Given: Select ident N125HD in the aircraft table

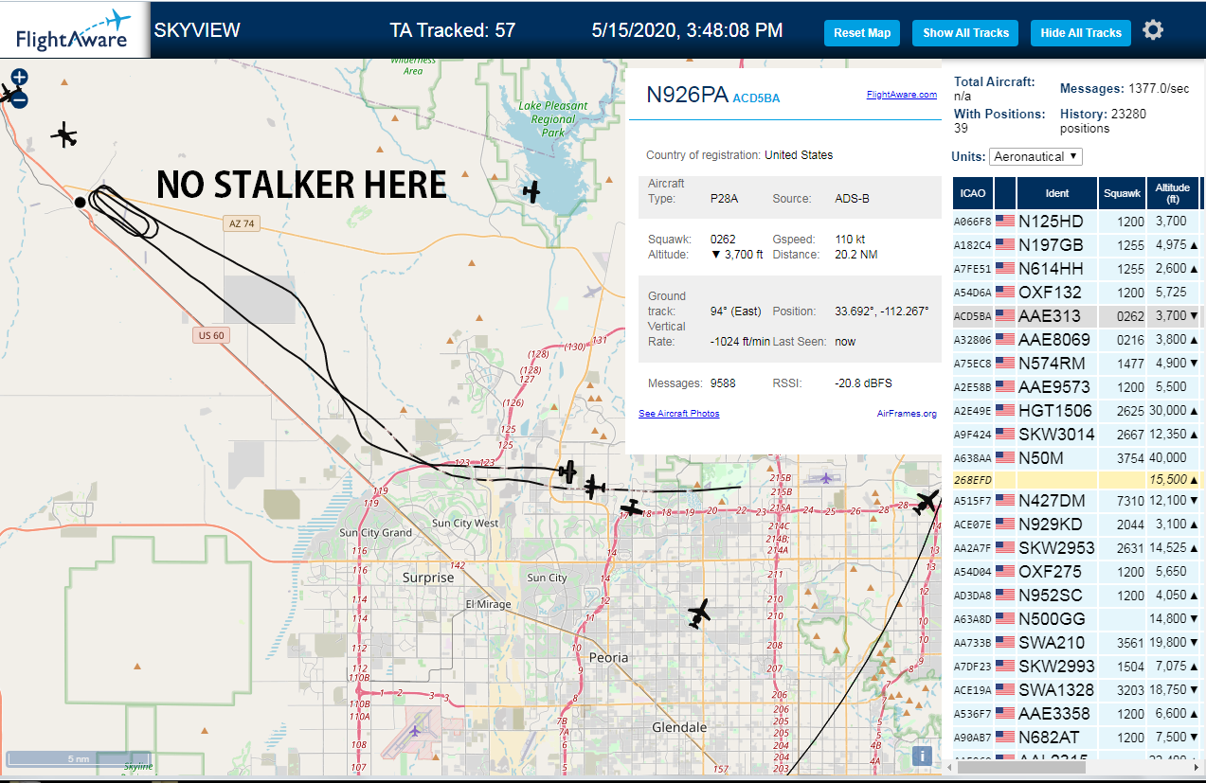Looking at the screenshot, I should point(1051,222).
